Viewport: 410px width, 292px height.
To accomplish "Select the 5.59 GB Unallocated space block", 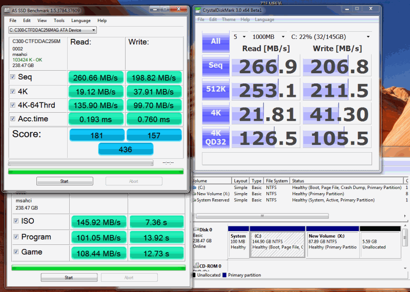I will click(x=380, y=242).
